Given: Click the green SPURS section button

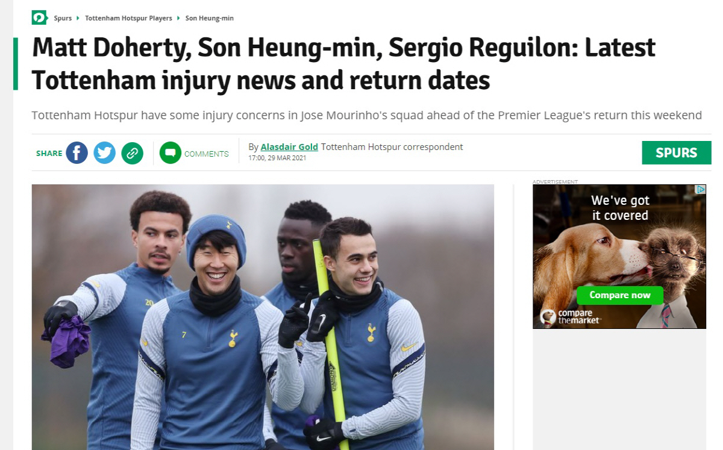Looking at the screenshot, I should pos(677,153).
